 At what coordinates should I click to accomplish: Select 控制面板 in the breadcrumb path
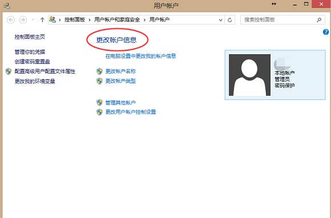tap(75, 20)
